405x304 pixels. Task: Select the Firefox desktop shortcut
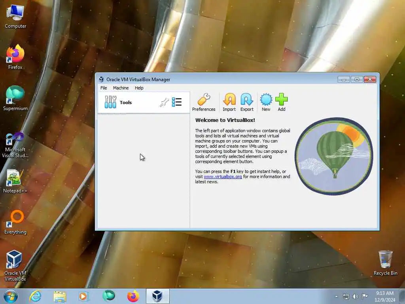[15, 57]
